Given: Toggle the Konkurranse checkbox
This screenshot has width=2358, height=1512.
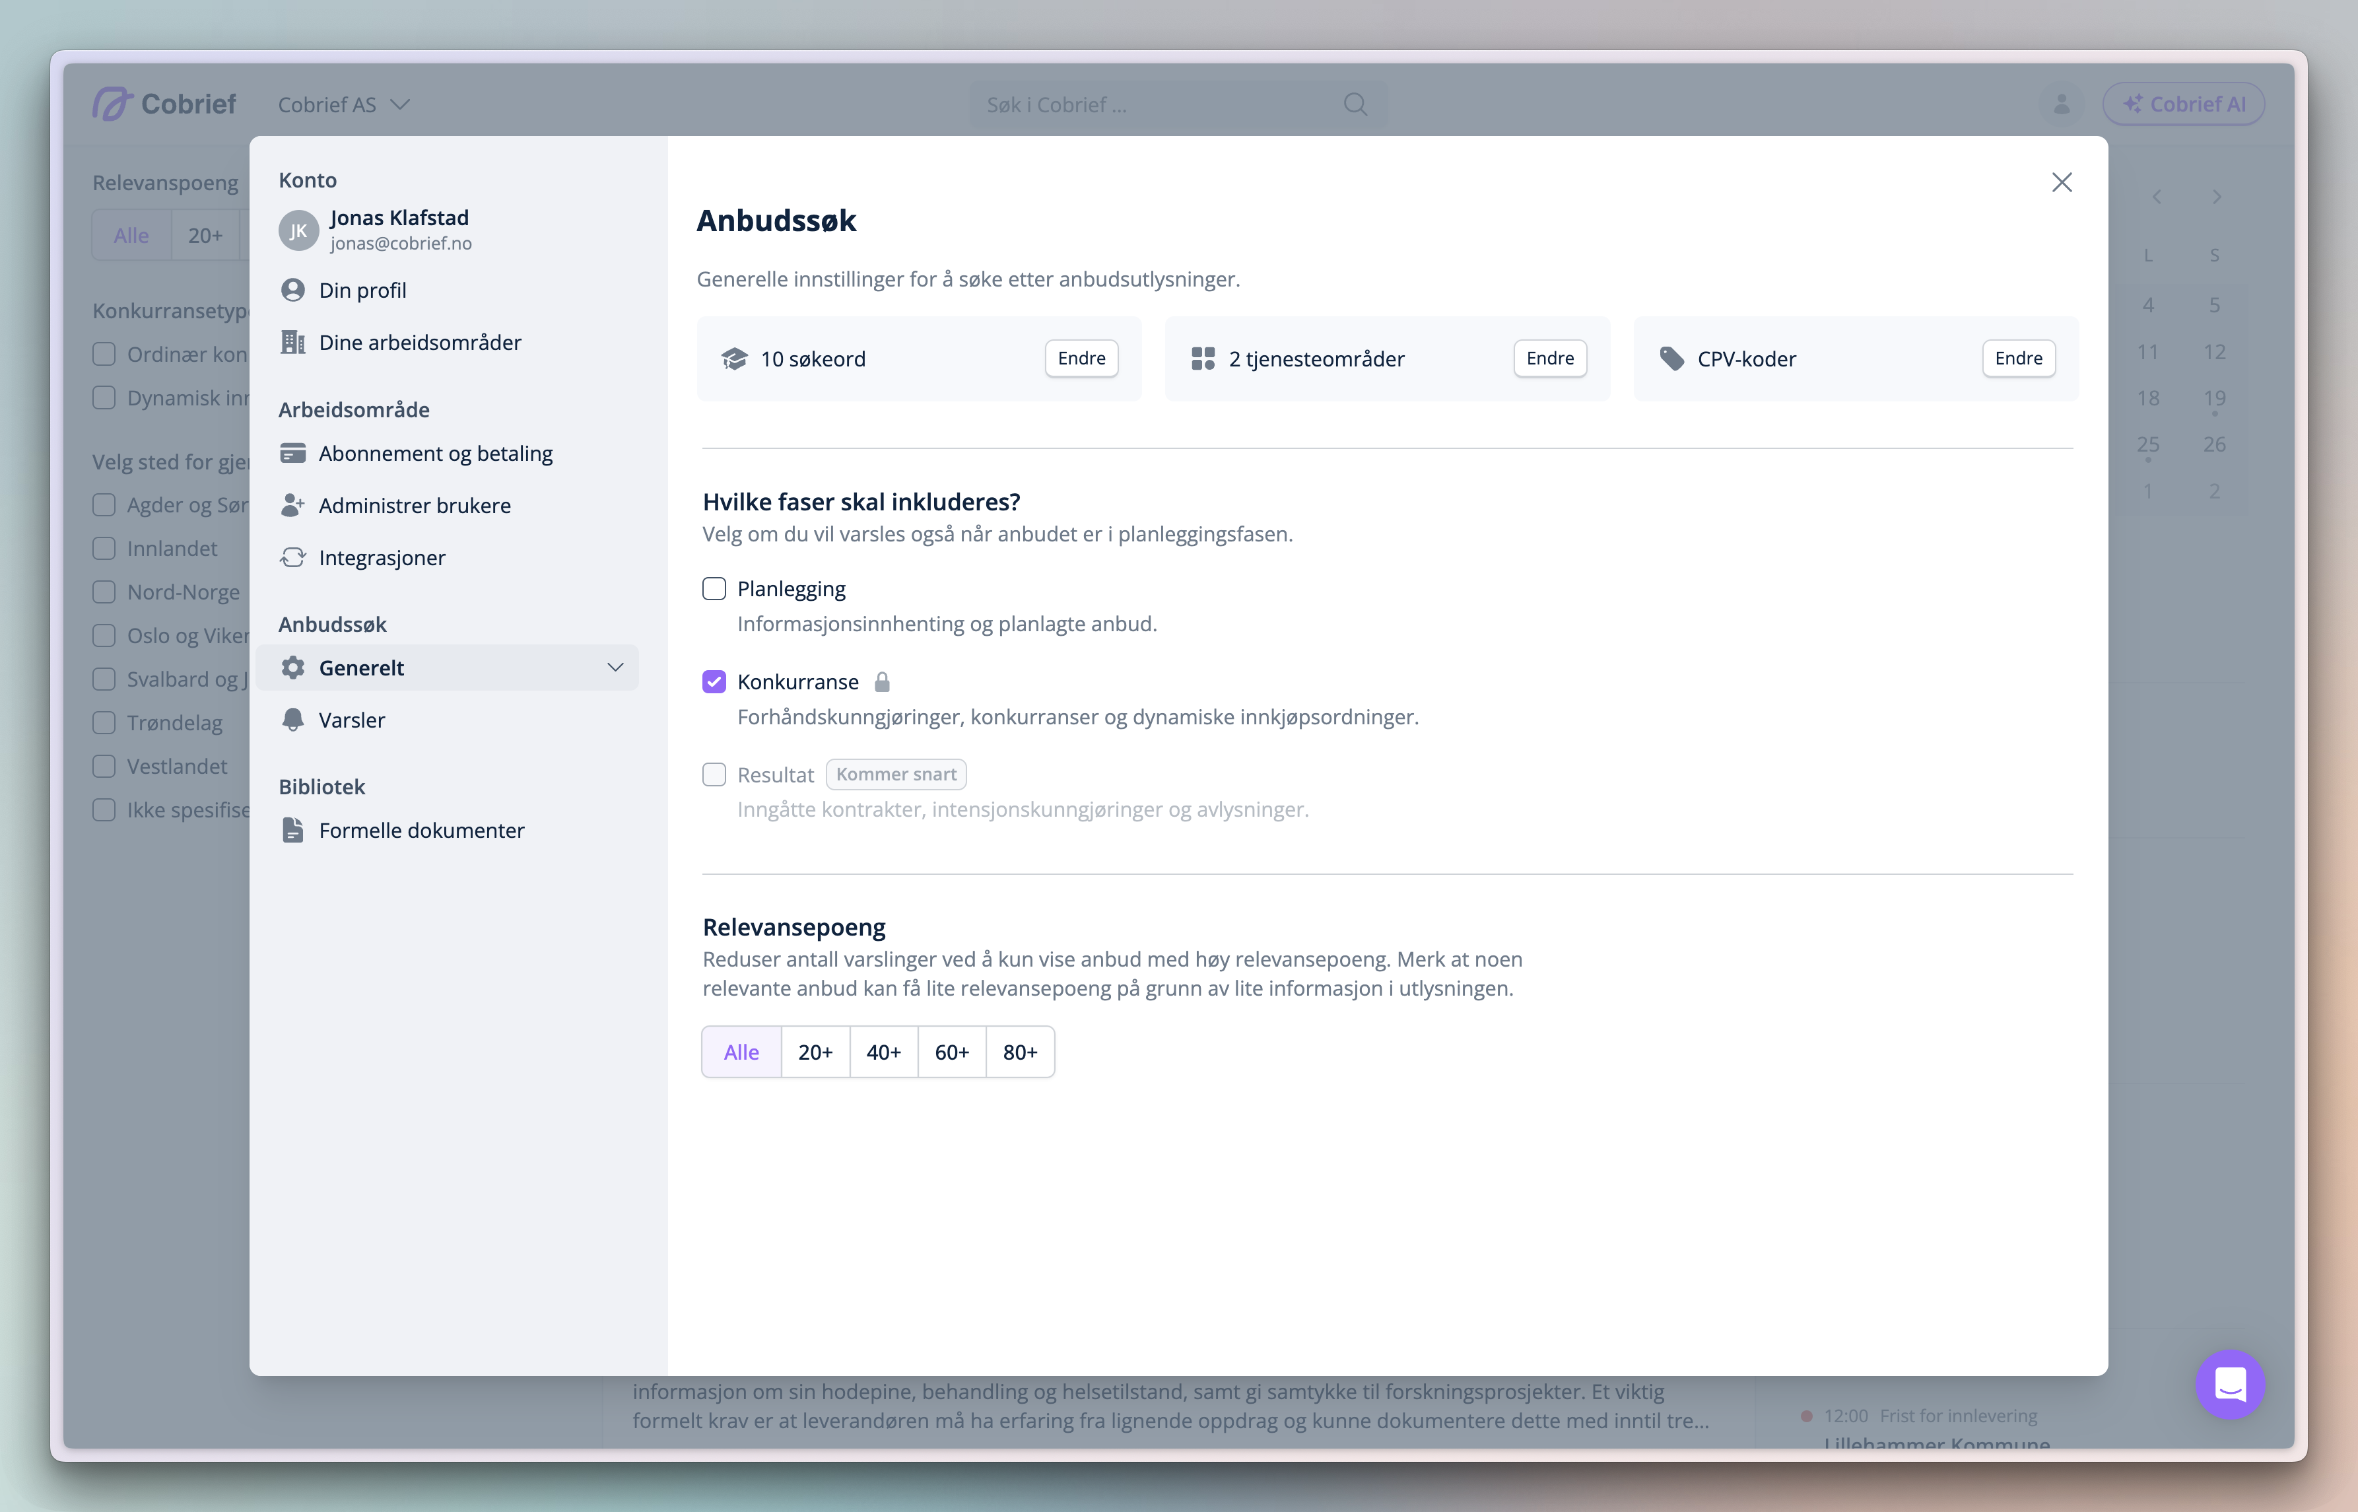Looking at the screenshot, I should [x=714, y=681].
